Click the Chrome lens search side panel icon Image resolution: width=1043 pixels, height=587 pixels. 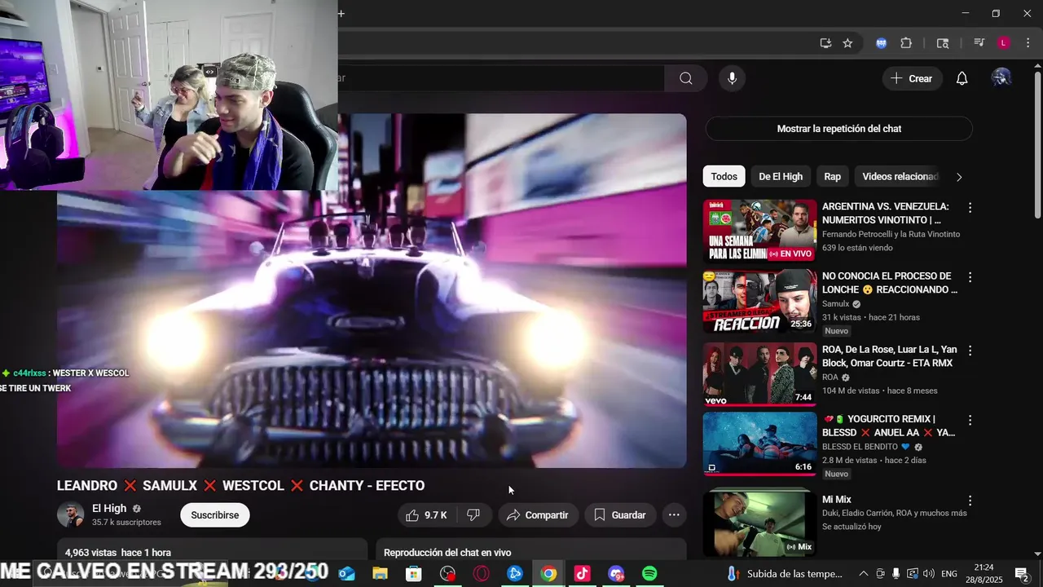(943, 43)
